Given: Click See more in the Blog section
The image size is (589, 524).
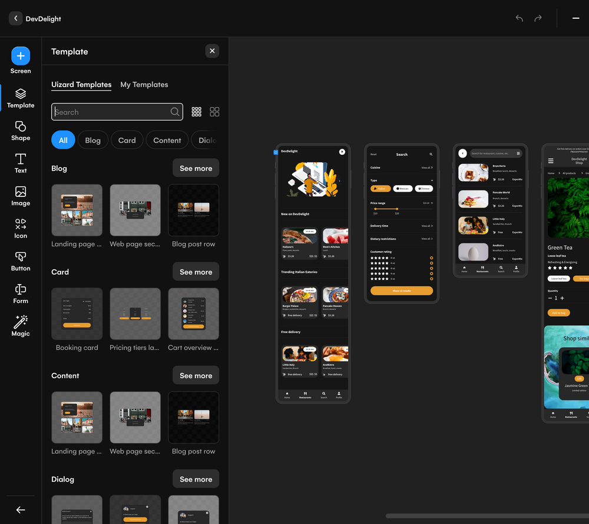Looking at the screenshot, I should coord(196,168).
